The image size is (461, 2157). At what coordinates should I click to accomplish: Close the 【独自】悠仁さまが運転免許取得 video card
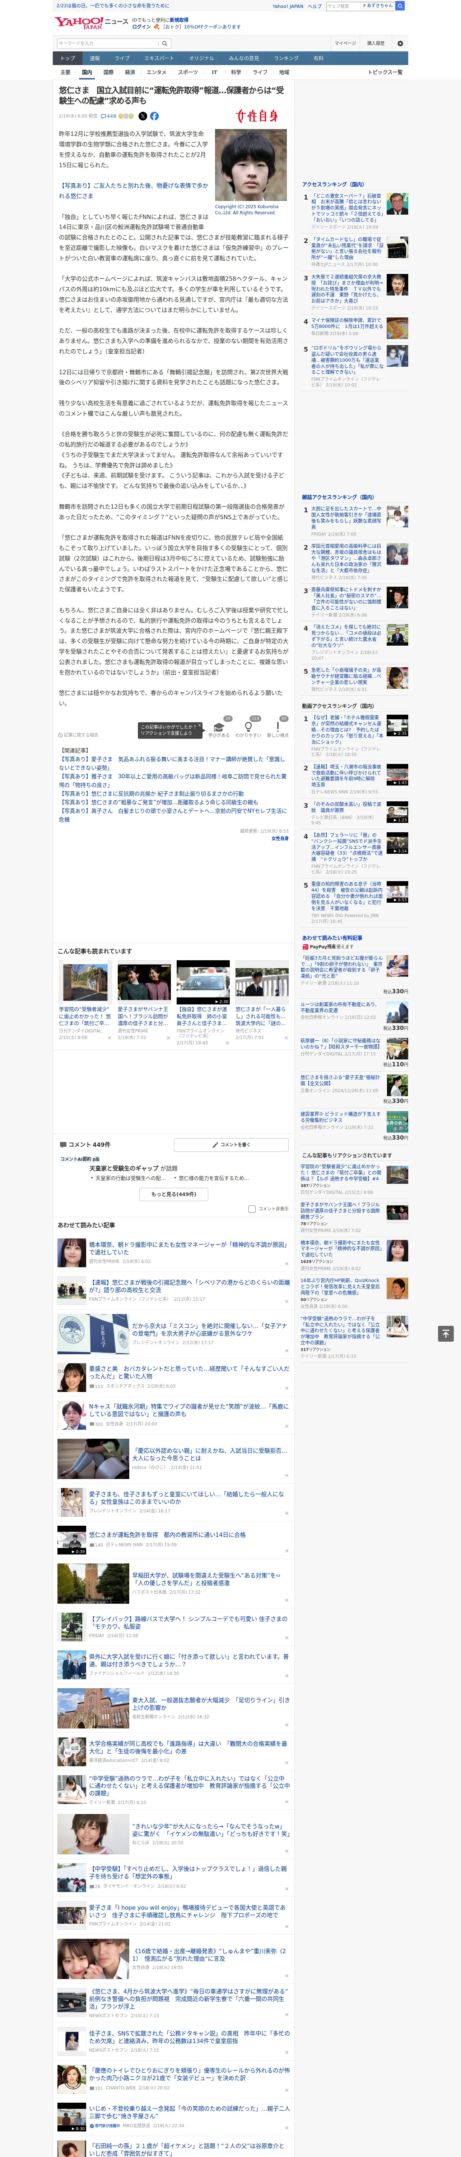coord(227,1043)
